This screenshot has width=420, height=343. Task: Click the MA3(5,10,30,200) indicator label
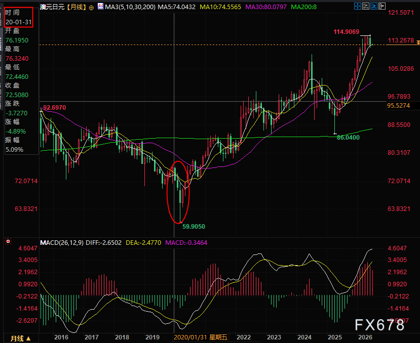pyautogui.click(x=130, y=7)
